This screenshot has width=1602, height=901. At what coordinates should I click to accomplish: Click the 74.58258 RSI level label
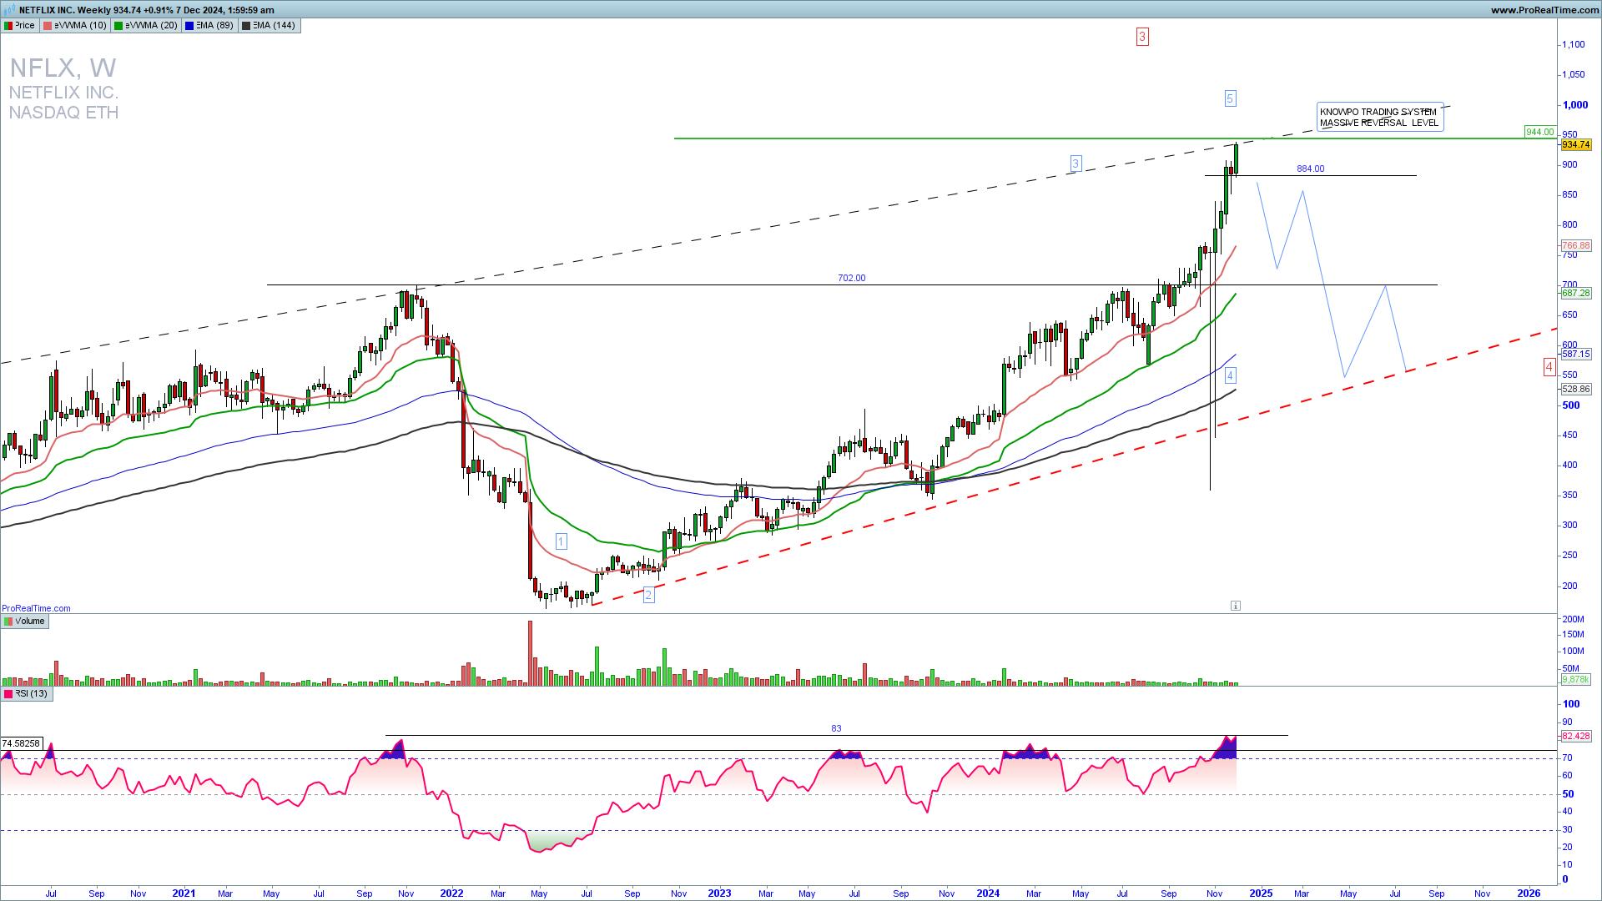22,743
